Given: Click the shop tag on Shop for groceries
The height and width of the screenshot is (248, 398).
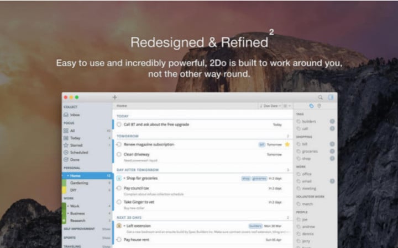Looking at the screenshot, I should pos(245,179).
